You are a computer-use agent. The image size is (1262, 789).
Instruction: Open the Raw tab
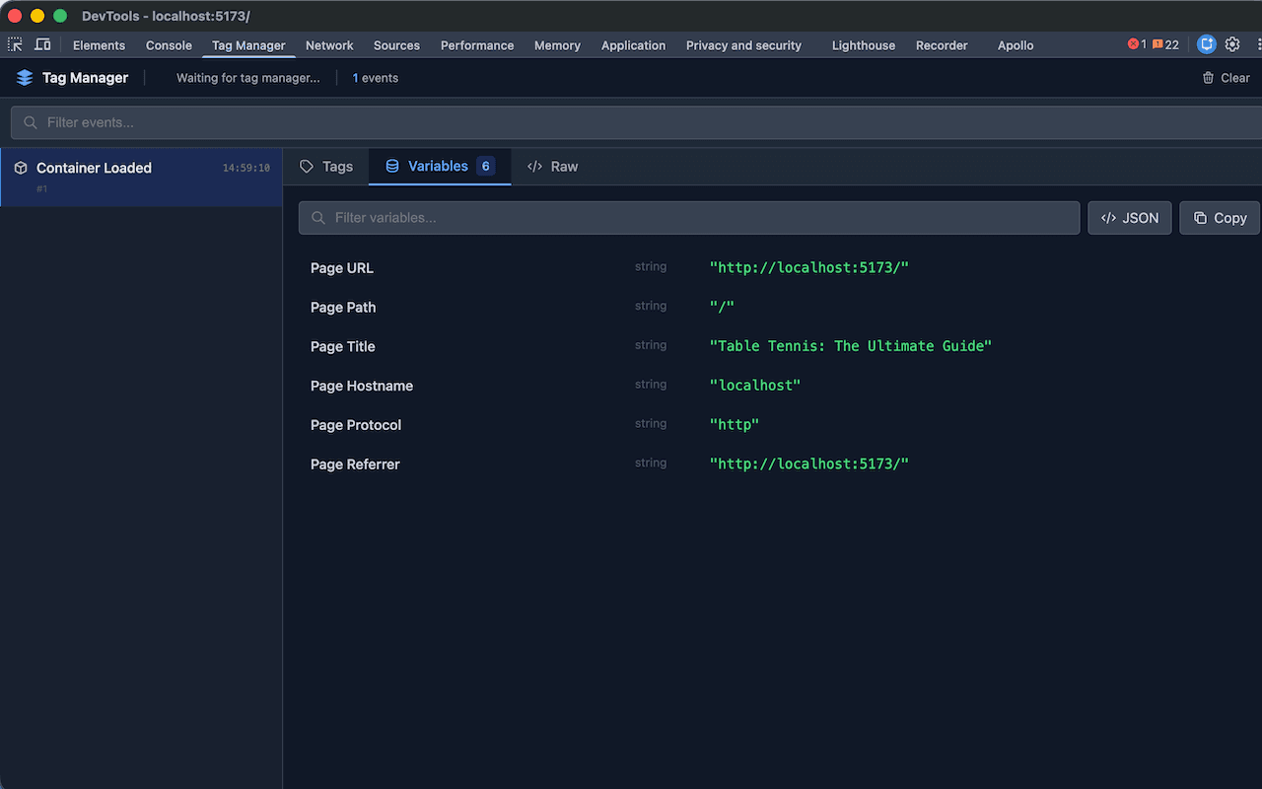pos(553,167)
